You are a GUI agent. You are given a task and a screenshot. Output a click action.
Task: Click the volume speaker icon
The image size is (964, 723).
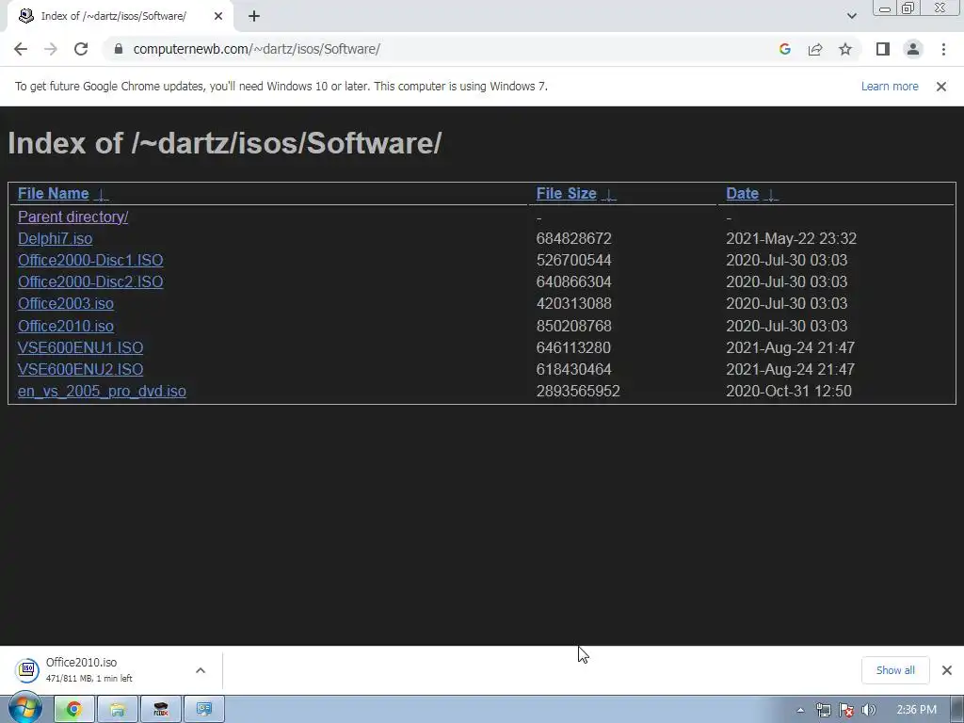869,710
